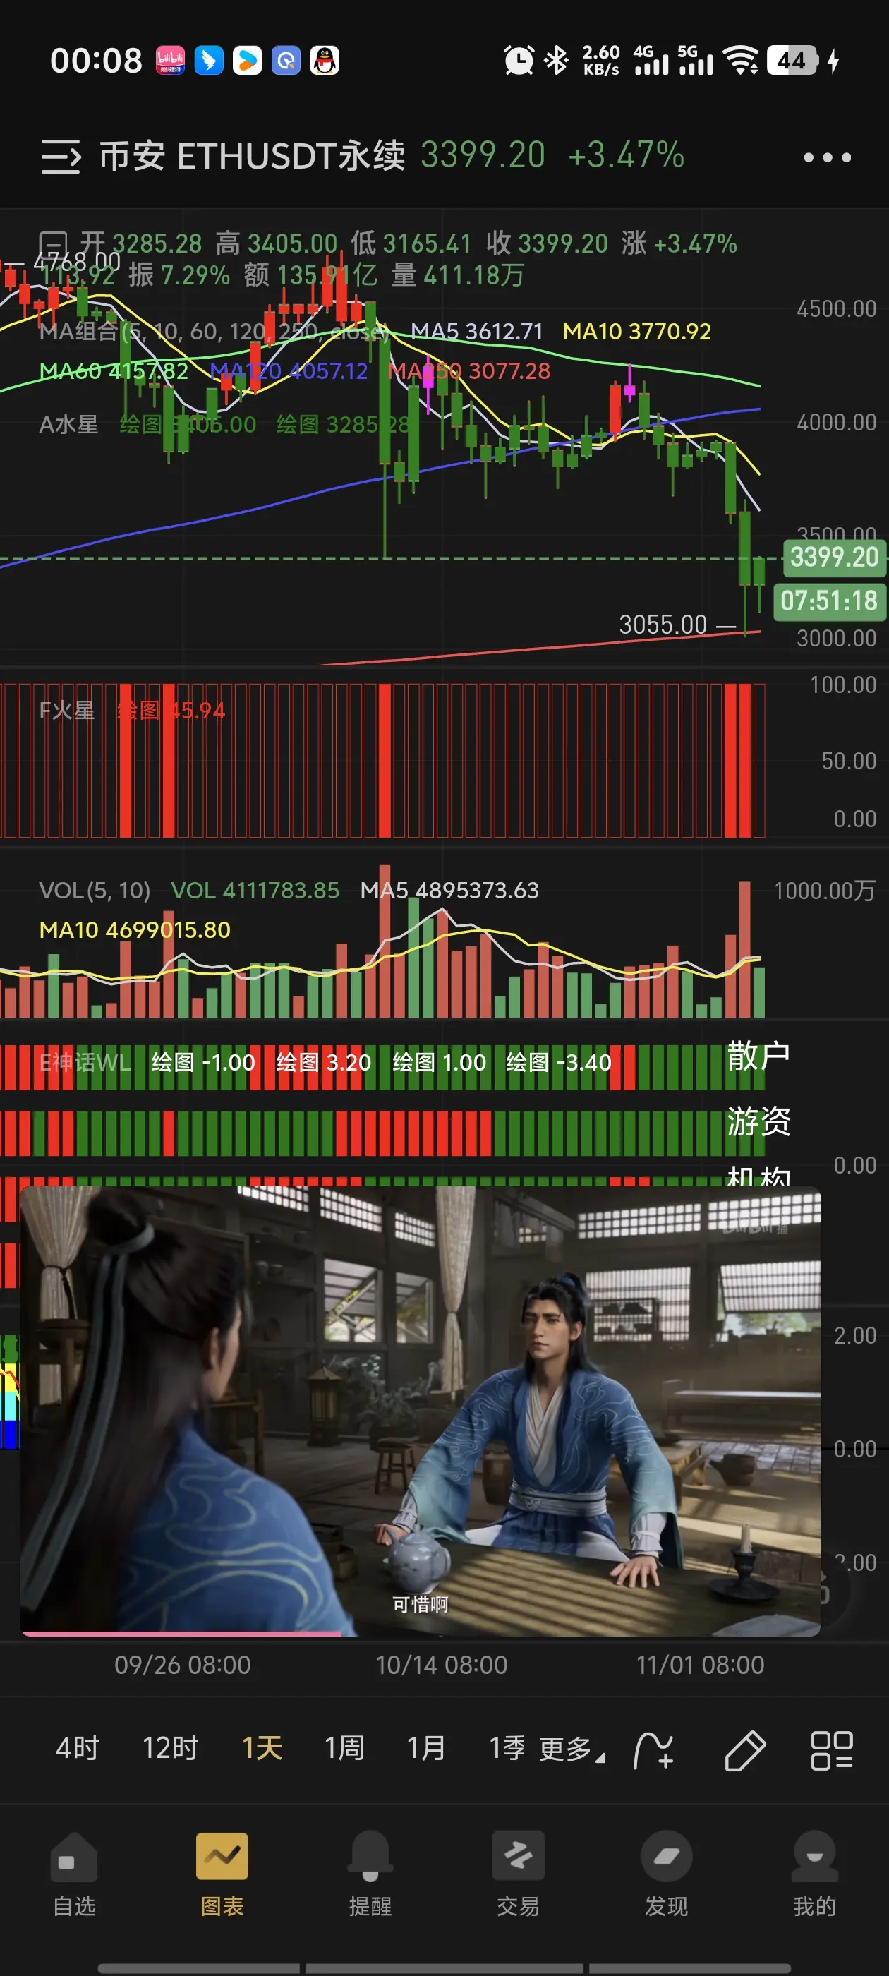The width and height of the screenshot is (889, 1976).
Task: Tap the floating video picture-in-picture window
Action: click(421, 1411)
